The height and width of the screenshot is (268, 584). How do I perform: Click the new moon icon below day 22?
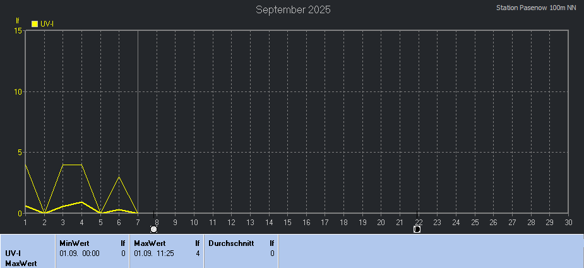tap(417, 229)
